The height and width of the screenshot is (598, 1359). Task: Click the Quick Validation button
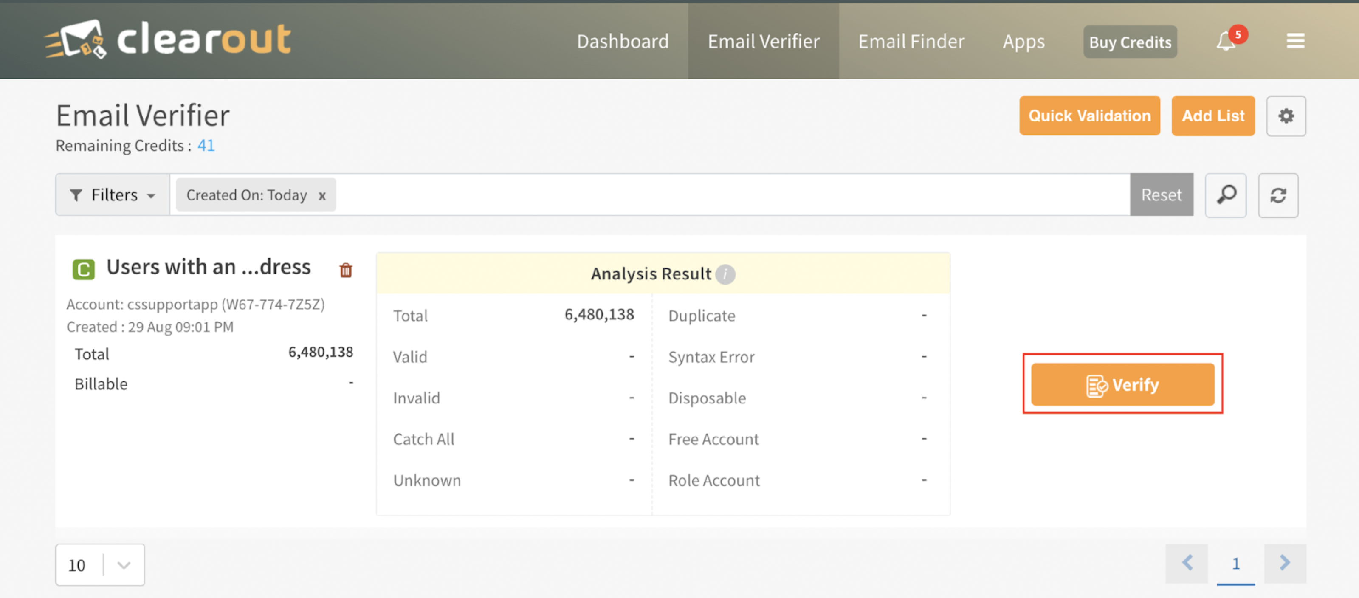tap(1089, 116)
